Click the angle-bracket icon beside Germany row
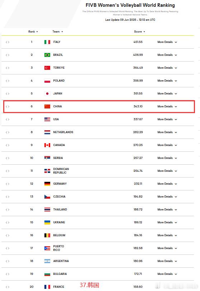Screen dimensions: 200x291 (x=8, y=184)
